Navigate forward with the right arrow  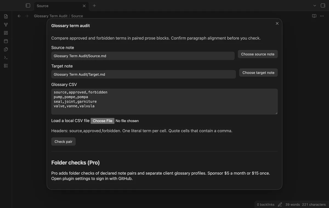[27, 16]
